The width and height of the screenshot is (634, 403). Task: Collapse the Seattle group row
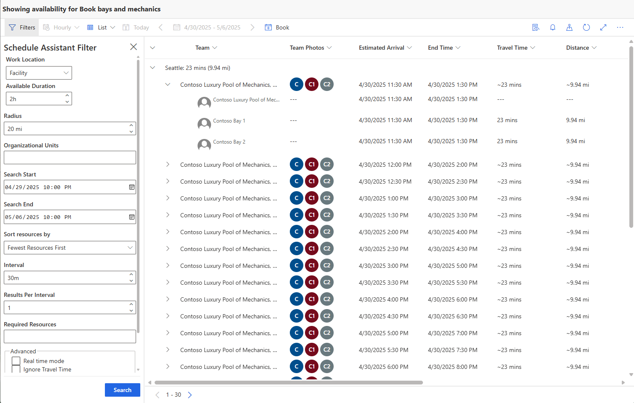click(x=152, y=68)
